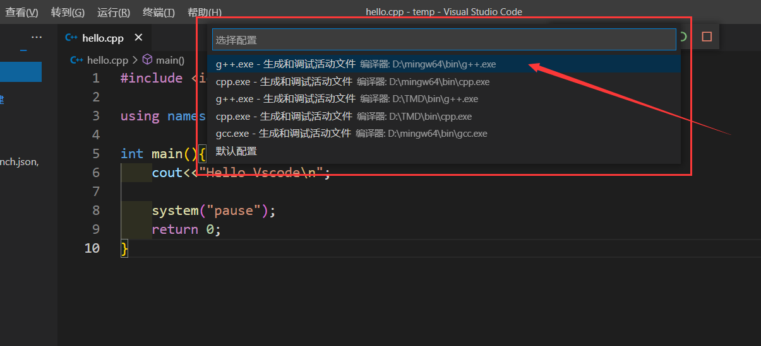Image resolution: width=761 pixels, height=346 pixels.
Task: Click the closing brace on line 10
Action: (x=124, y=249)
